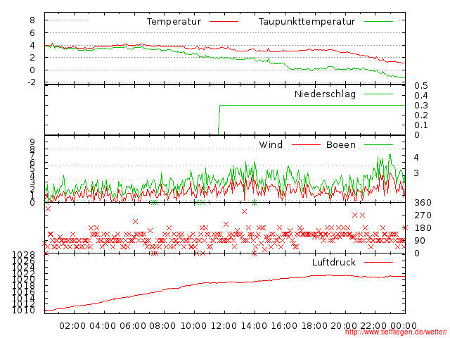The image size is (450, 338).
Task: Click the tieffliegen.de/wetter URL link
Action: pyautogui.click(x=396, y=332)
